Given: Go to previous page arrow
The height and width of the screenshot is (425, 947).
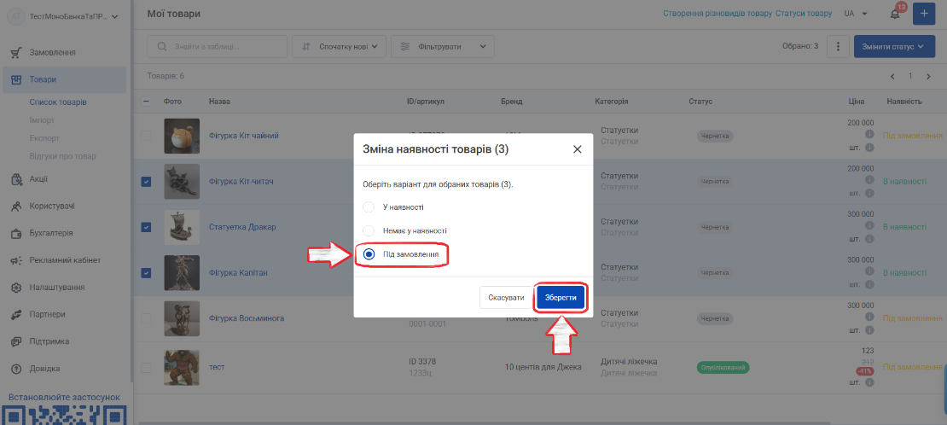Looking at the screenshot, I should click(x=892, y=77).
